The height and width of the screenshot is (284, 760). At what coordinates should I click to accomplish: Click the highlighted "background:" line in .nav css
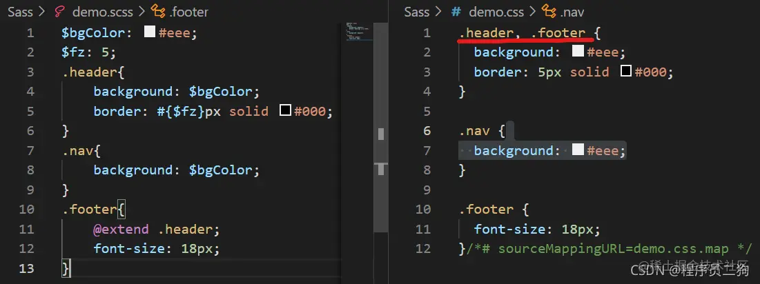click(542, 150)
